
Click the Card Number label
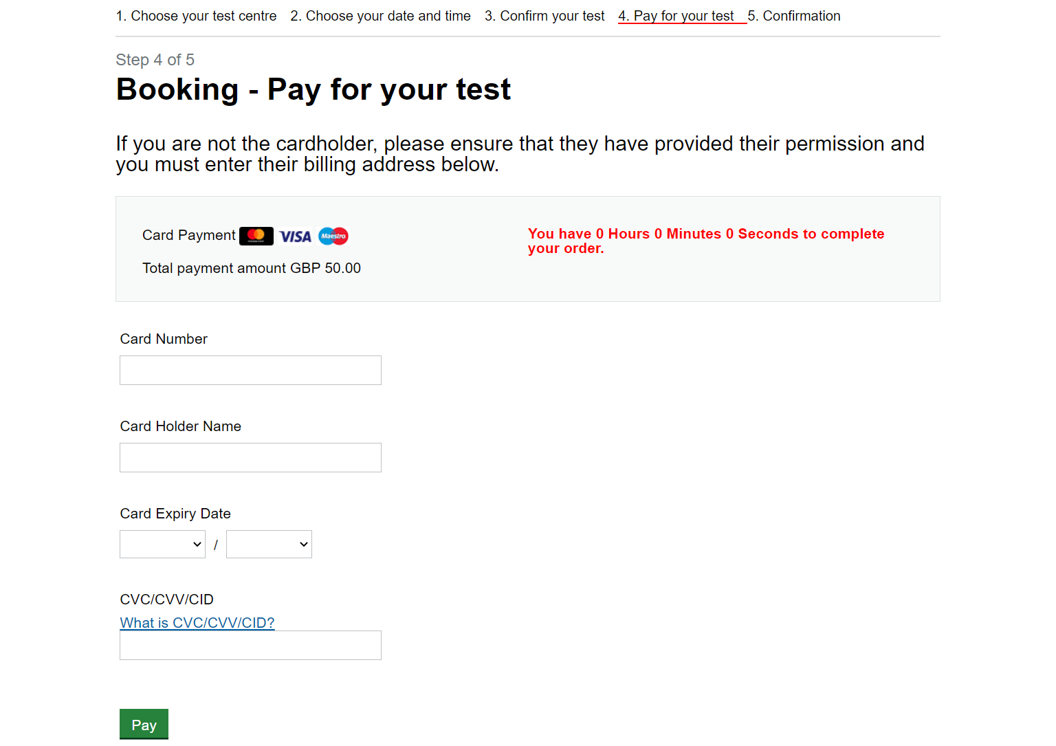[x=164, y=339]
